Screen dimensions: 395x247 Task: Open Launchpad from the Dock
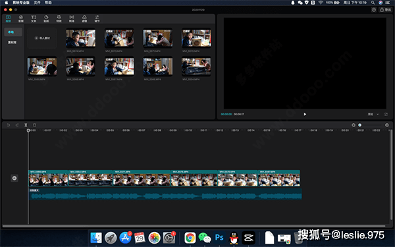coord(111,238)
